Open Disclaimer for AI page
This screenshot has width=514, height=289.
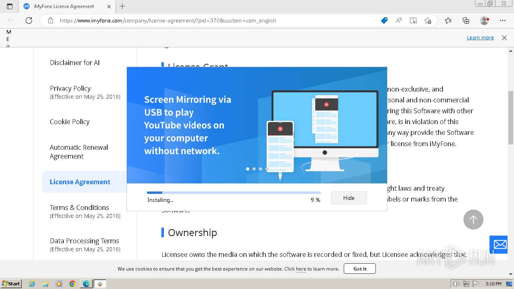tap(75, 63)
